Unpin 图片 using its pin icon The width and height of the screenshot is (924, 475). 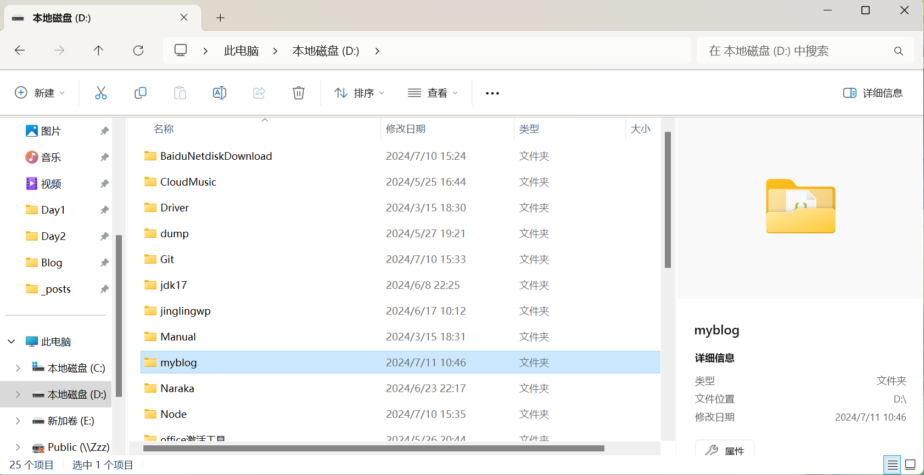click(x=104, y=131)
